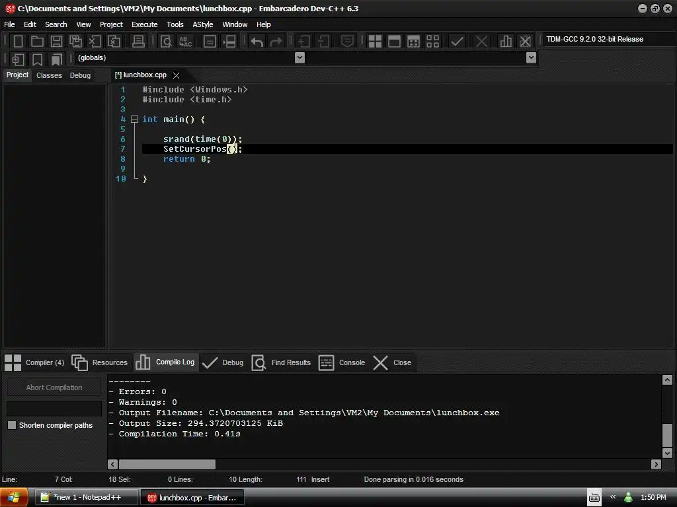Click the Windows Start button
This screenshot has height=507, width=677.
pyautogui.click(x=14, y=497)
